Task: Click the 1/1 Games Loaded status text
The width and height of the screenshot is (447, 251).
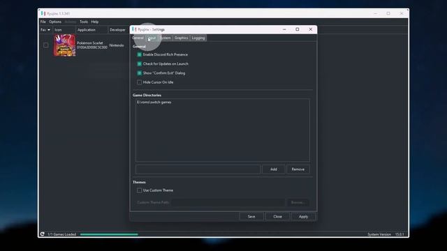Action: pos(62,234)
